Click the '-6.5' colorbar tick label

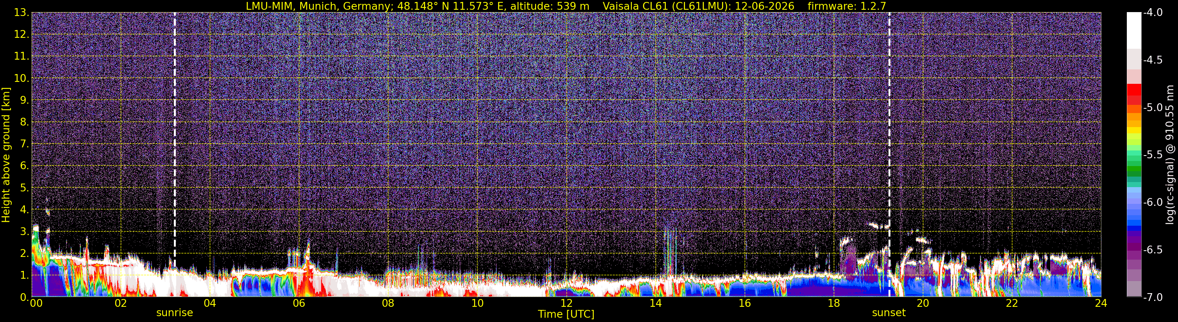click(x=1152, y=249)
